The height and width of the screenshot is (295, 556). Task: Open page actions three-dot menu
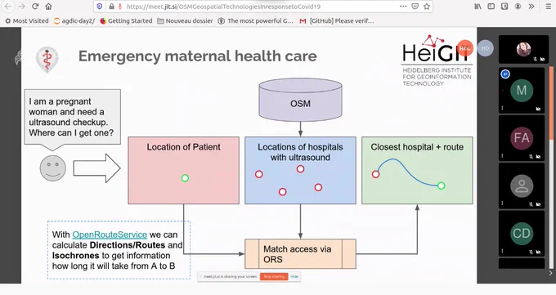(403, 7)
